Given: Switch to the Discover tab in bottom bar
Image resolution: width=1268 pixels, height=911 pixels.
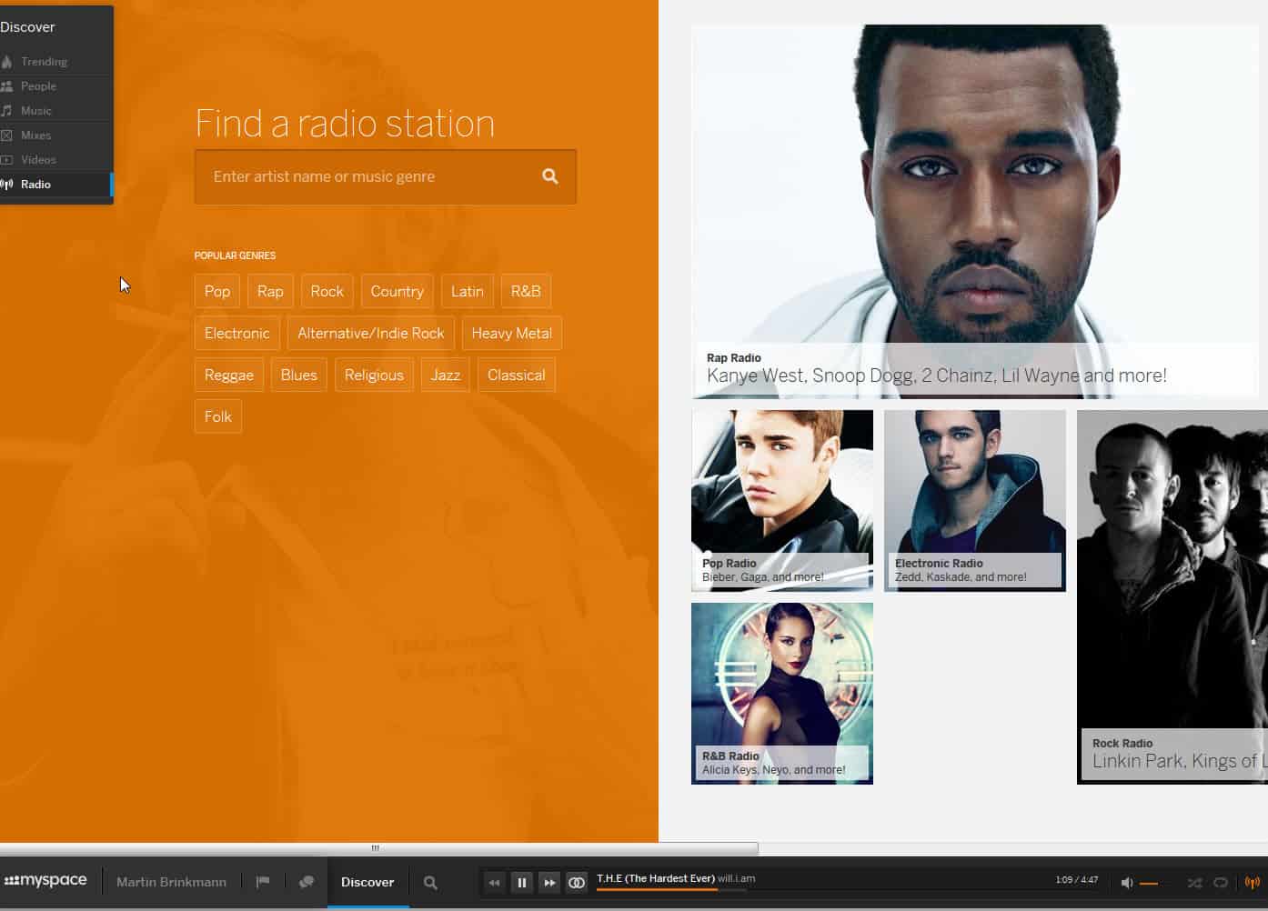Looking at the screenshot, I should [x=367, y=882].
